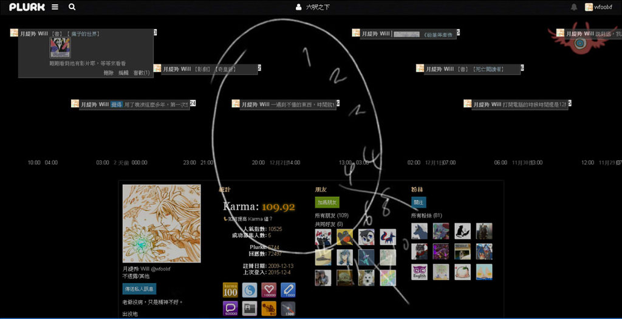The height and width of the screenshot is (319, 622).
Task: Open friend avatar showing white dog
Action: [366, 278]
